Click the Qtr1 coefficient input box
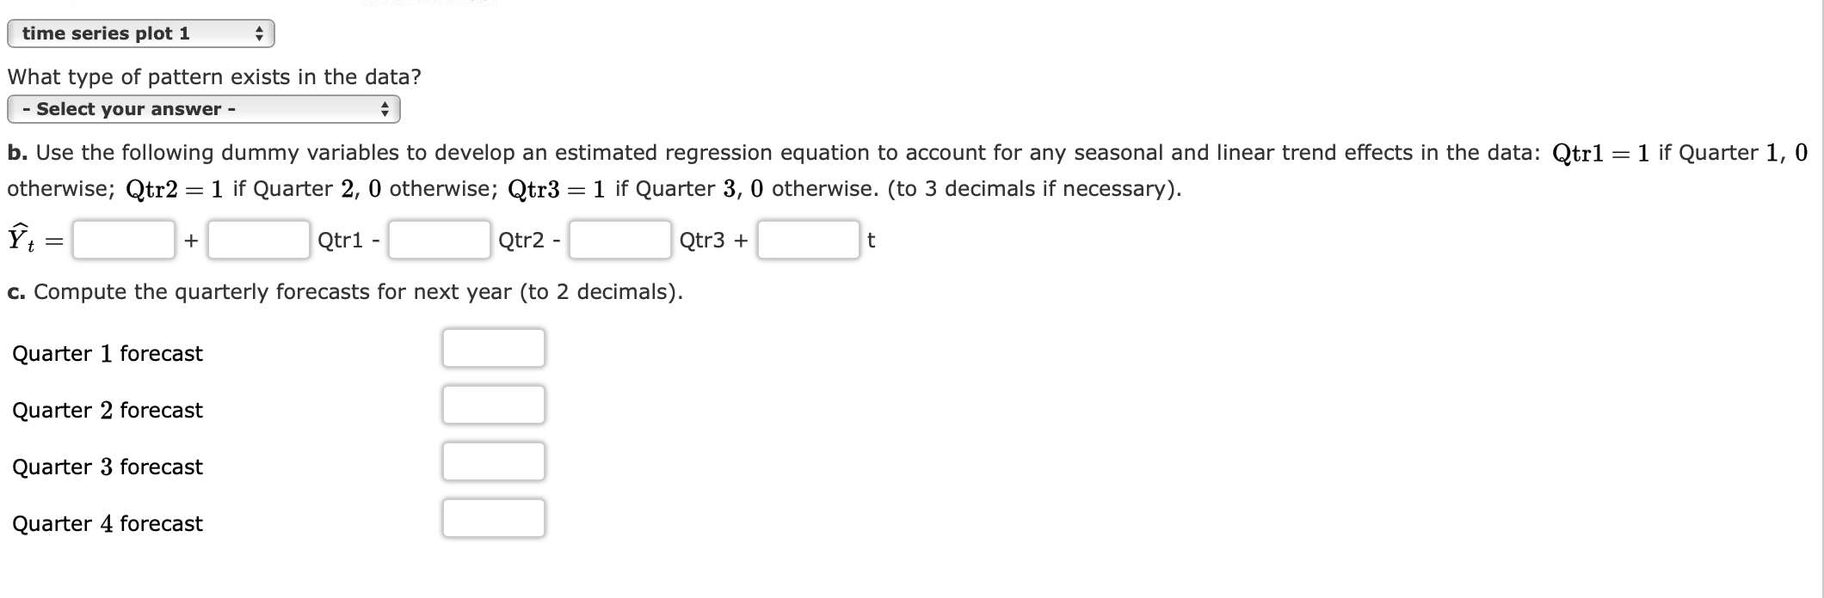This screenshot has width=1824, height=598. 257,241
